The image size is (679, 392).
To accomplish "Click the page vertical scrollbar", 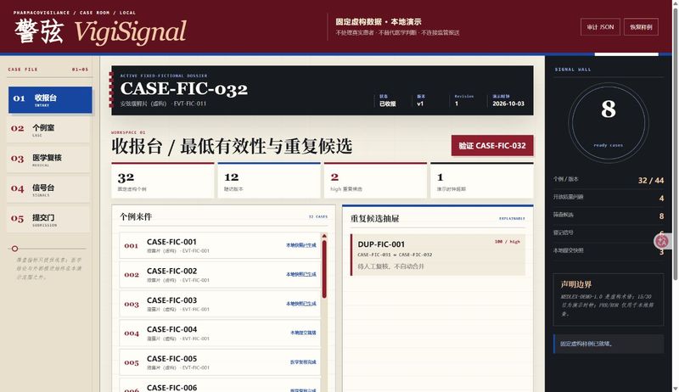I will [676, 143].
